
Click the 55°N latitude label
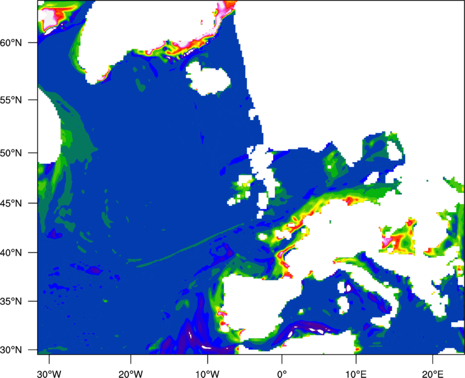pyautogui.click(x=11, y=99)
